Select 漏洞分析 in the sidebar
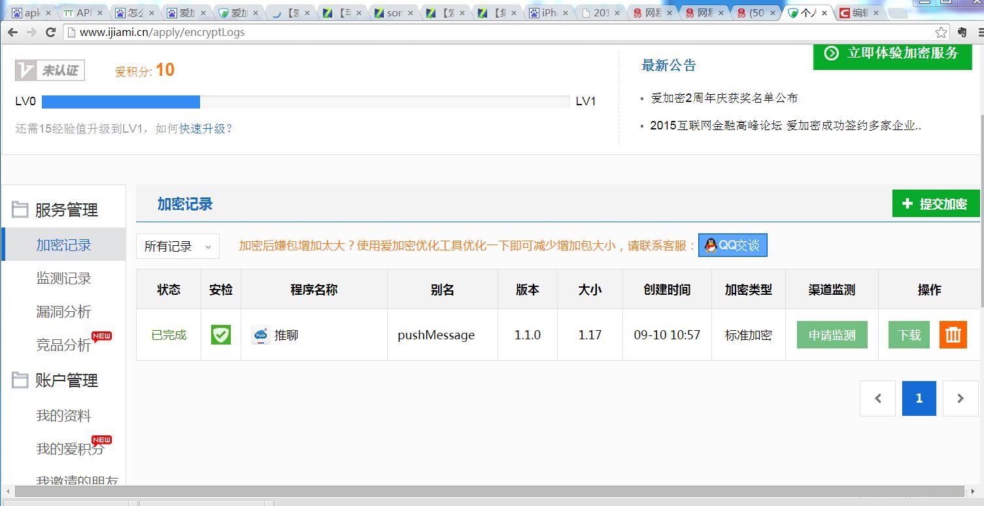984x506 pixels. click(63, 312)
